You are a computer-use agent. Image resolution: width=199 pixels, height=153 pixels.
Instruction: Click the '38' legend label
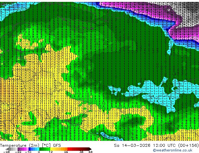point(81,152)
